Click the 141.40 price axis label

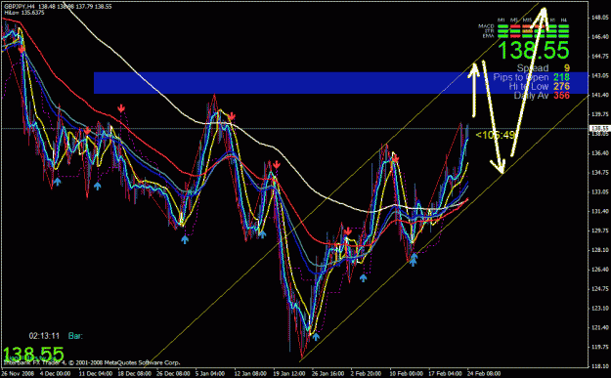tap(600, 95)
